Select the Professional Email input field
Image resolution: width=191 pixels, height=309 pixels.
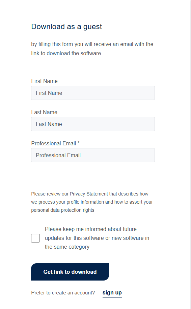(93, 155)
